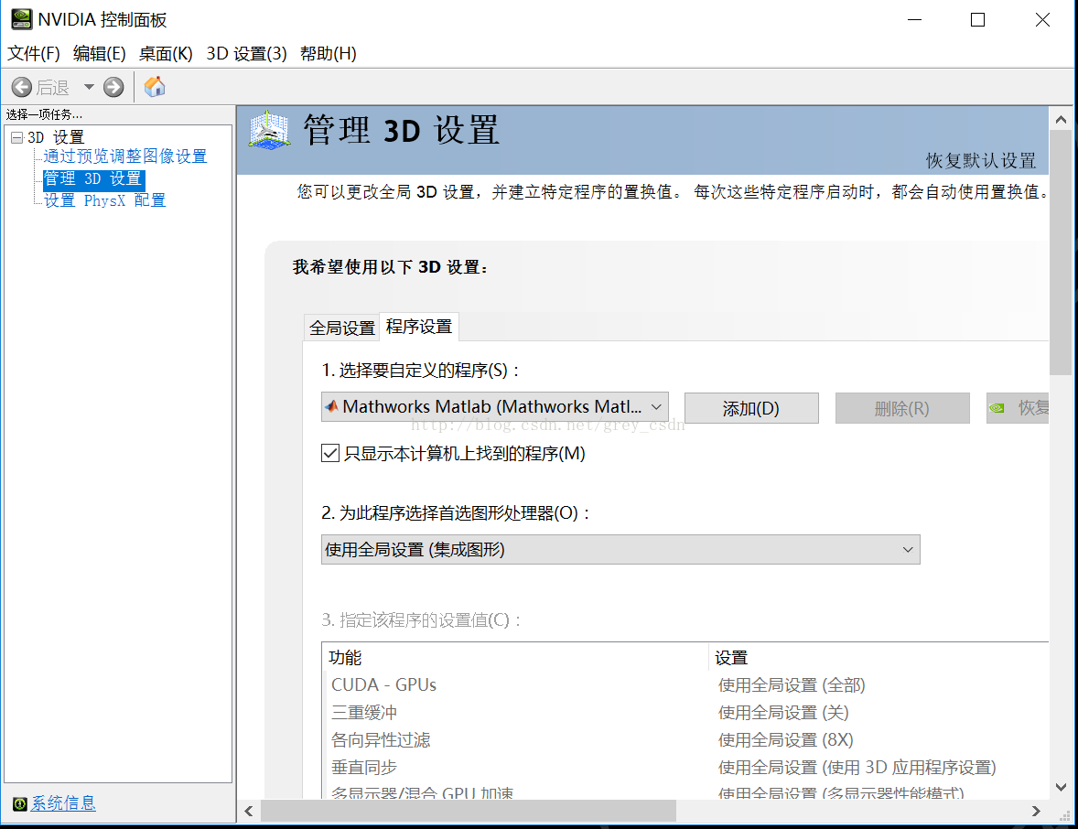This screenshot has height=829, width=1078.
Task: Select 管理 3D 设置 tree item
Action: tap(92, 178)
